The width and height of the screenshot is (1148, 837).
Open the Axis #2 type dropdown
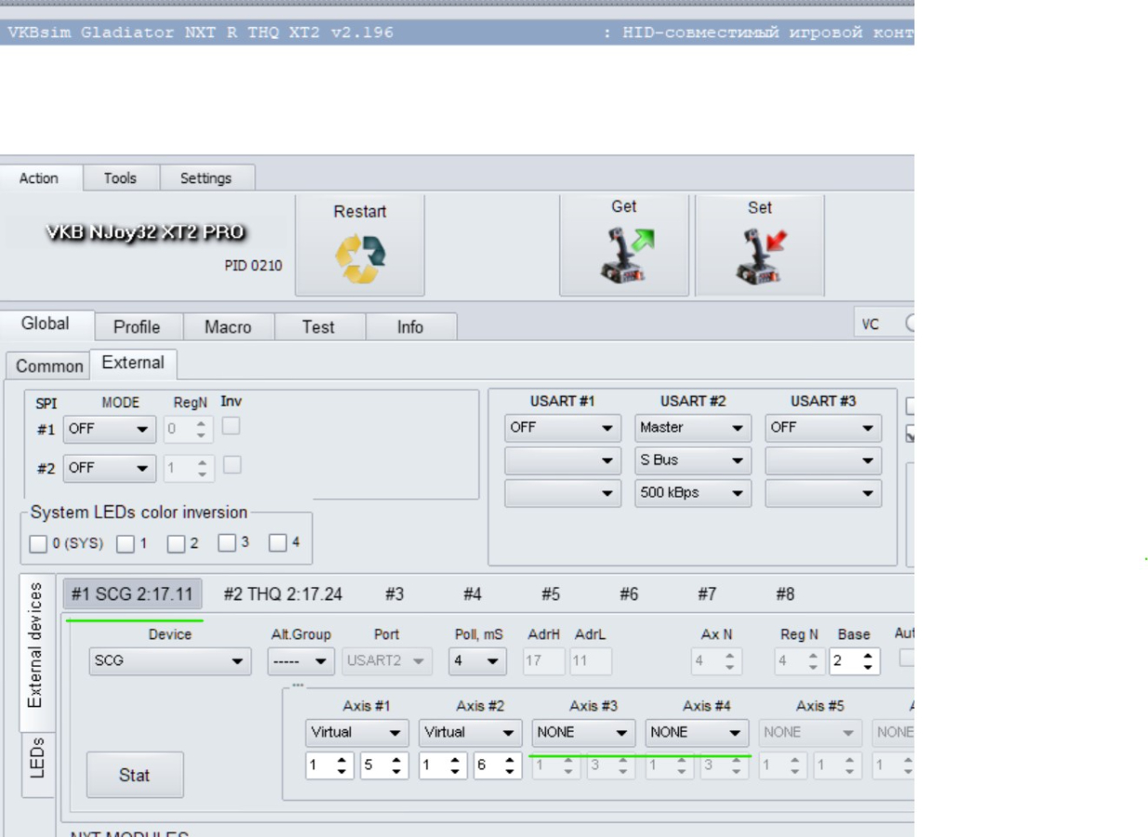tap(471, 733)
